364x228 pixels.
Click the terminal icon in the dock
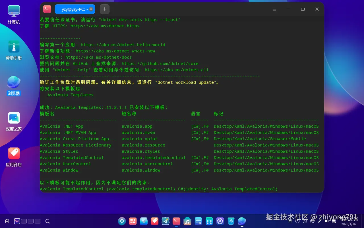tap(177, 221)
